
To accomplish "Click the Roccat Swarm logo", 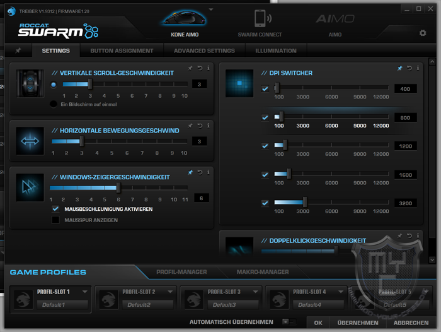I will (58, 31).
